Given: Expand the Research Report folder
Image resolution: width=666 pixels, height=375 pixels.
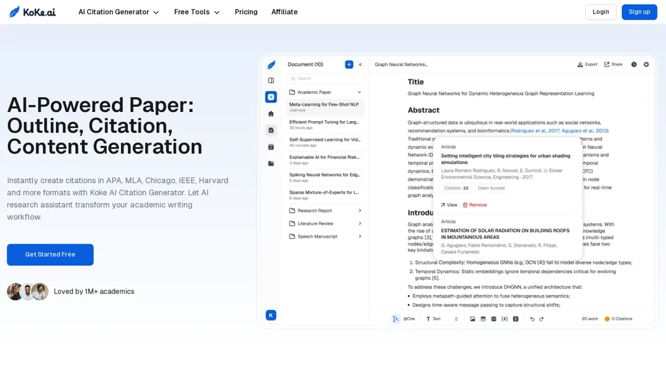Looking at the screenshot, I should tap(360, 211).
